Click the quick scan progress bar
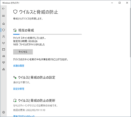Image resolution: width=131 pixels, height=117 pixels. pos(47,34)
